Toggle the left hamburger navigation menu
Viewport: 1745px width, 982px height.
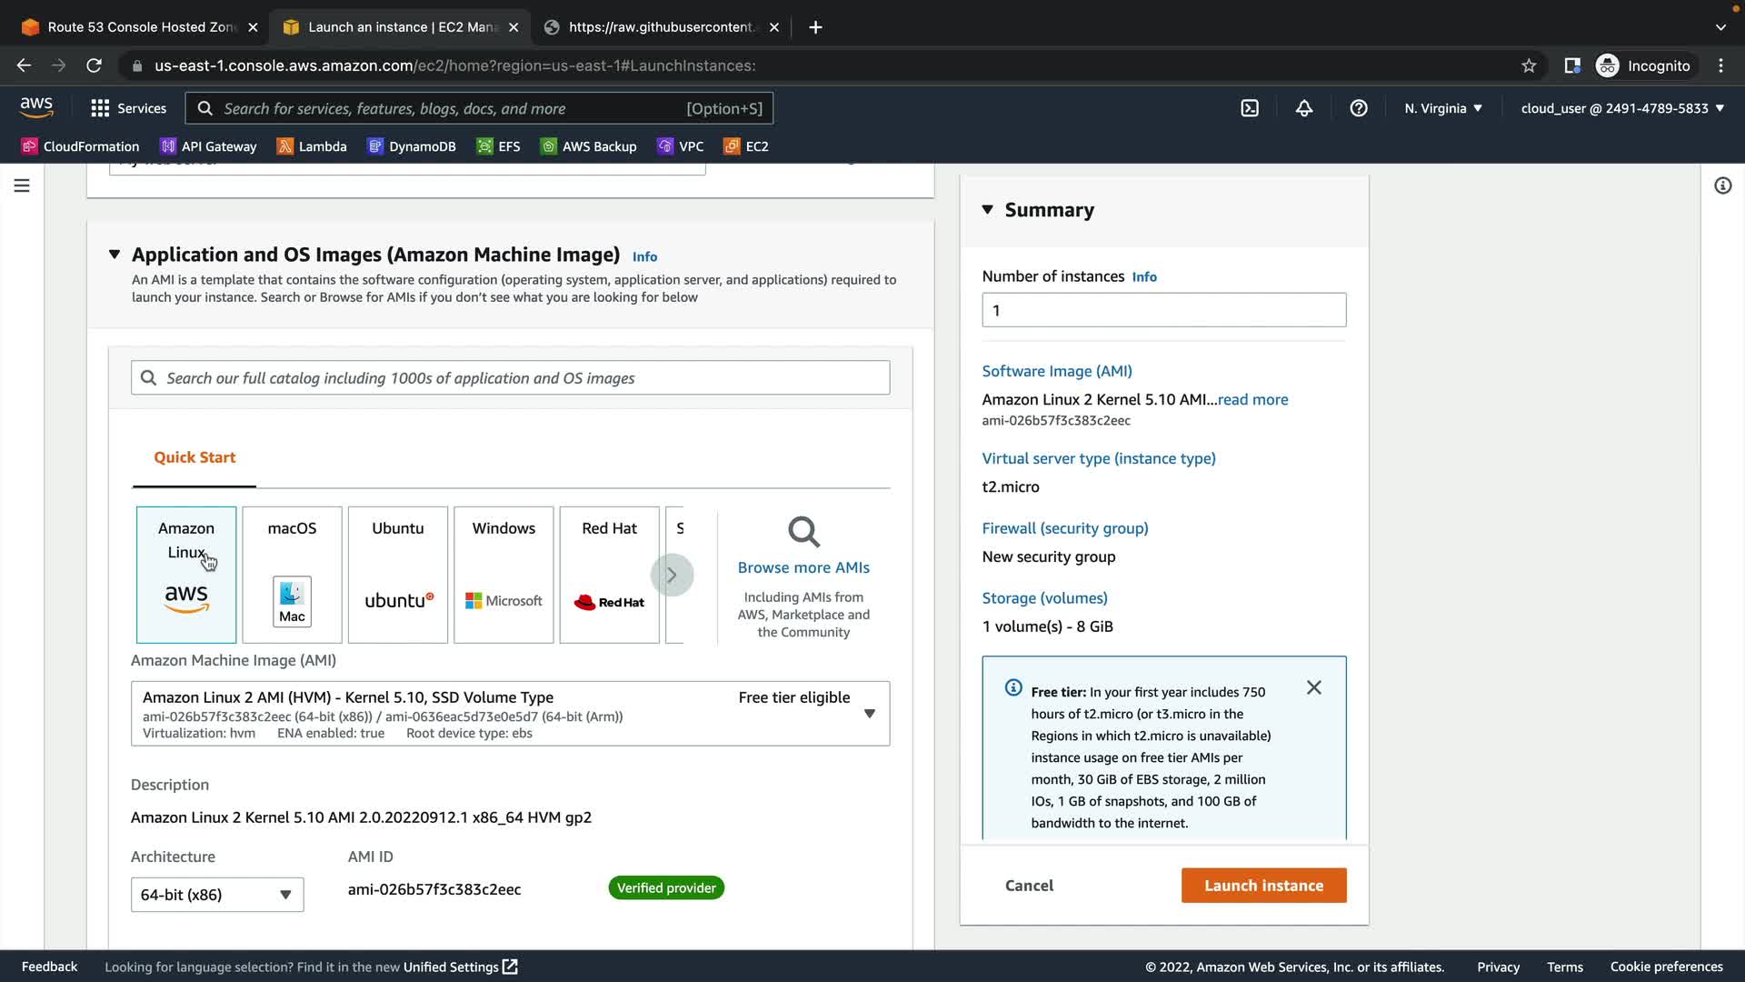(22, 185)
